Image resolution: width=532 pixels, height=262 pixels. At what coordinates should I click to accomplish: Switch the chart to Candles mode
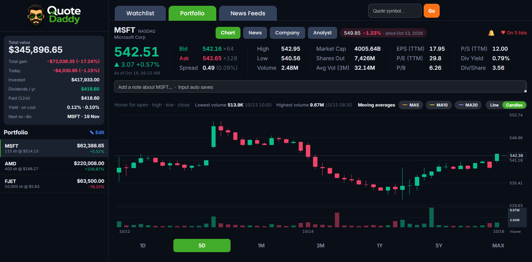point(514,105)
